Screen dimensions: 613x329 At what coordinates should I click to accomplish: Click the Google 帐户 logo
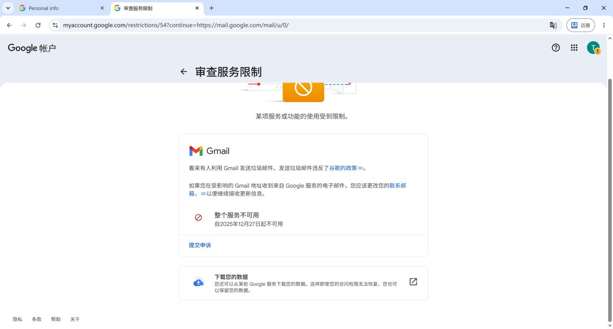[x=32, y=48]
